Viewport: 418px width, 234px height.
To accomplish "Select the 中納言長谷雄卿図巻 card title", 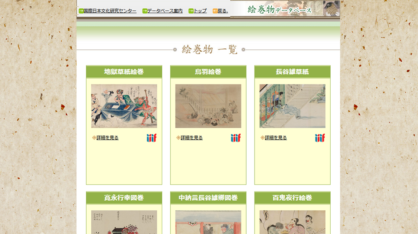I will click(x=208, y=198).
